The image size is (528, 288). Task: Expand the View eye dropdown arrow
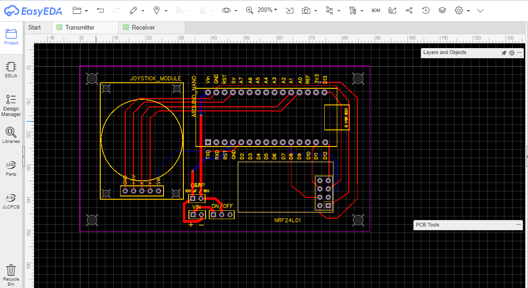coord(236,11)
